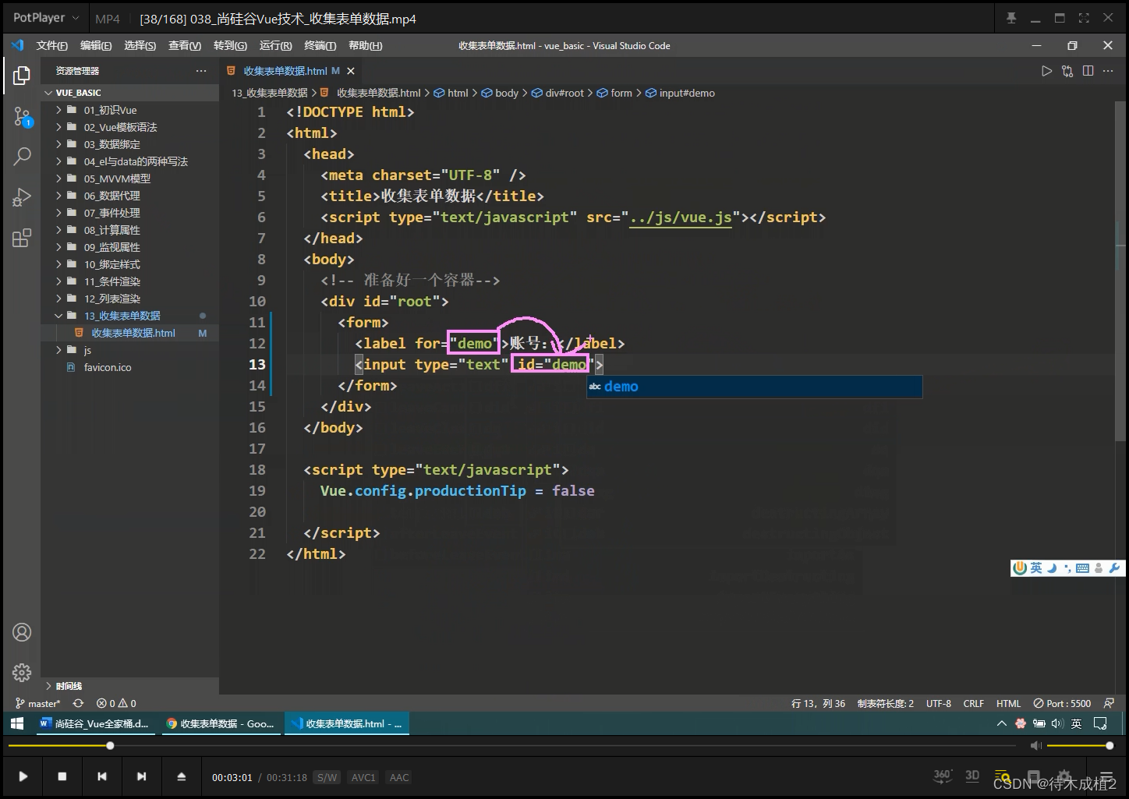Adjust the PotPlayer volume slider
This screenshot has height=799, width=1129.
1080,746
